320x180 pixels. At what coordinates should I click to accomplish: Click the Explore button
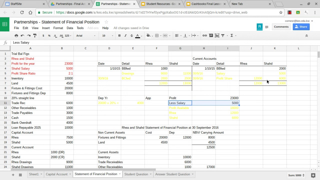pos(313,175)
